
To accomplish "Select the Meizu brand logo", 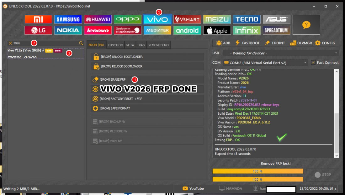I will click(x=217, y=19).
